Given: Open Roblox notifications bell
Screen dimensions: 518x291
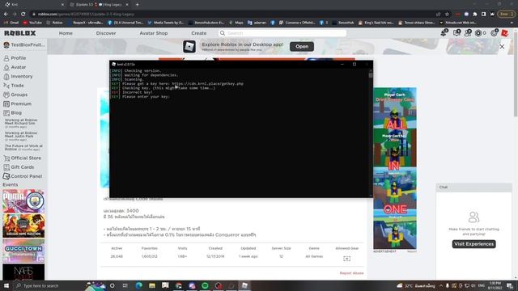Looking at the screenshot, I should [444, 32].
